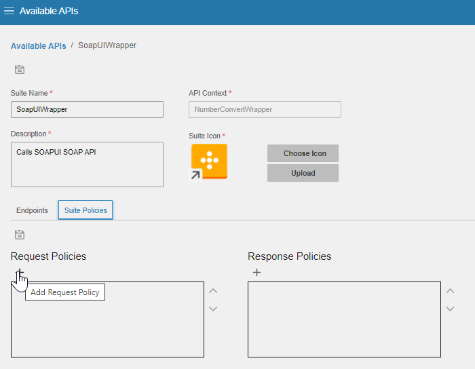Click the Request Policies list box

107,319
